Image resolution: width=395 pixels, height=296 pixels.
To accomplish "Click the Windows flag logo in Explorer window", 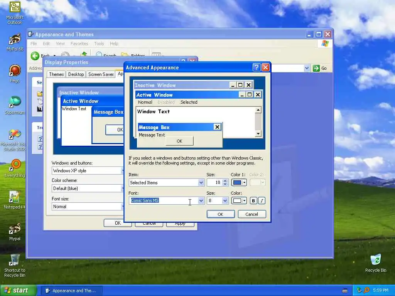I will [325, 44].
